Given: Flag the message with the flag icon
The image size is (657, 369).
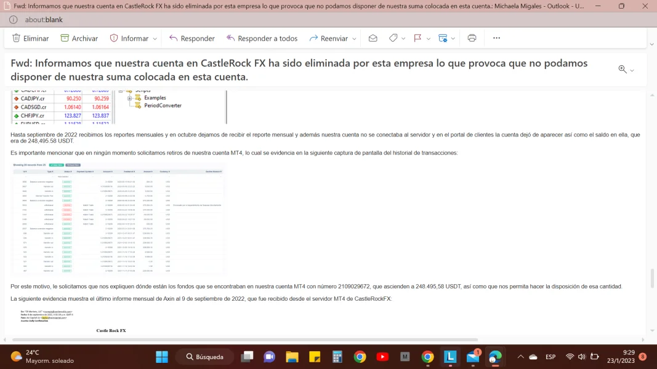Looking at the screenshot, I should [x=417, y=38].
